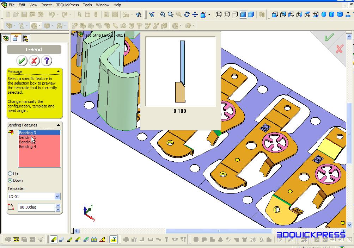
Task: Select the Back view cube icon
Action: 283,15
